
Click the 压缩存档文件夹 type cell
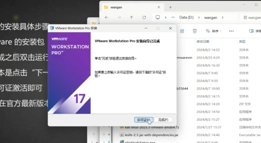click(x=250, y=127)
